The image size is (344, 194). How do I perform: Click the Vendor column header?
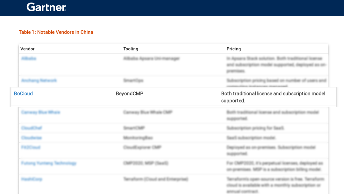27,49
